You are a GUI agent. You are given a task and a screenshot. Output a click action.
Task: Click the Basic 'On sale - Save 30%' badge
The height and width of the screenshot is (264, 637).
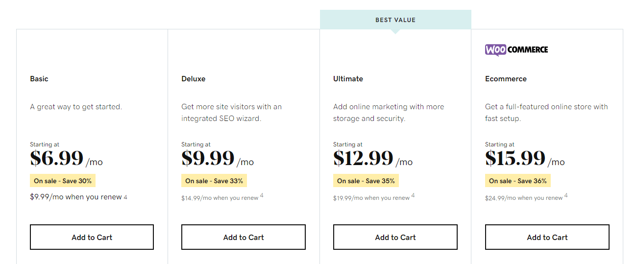point(63,181)
